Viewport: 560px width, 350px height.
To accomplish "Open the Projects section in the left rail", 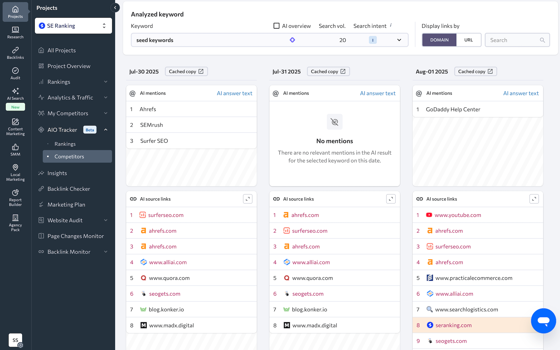I will point(15,12).
